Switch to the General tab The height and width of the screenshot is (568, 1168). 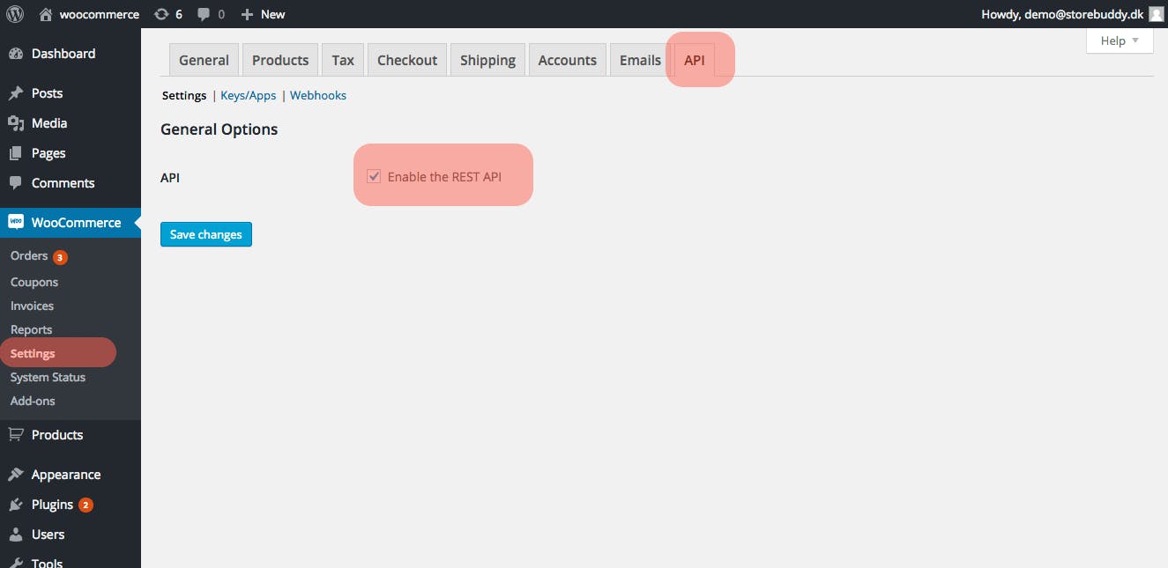[x=204, y=60]
